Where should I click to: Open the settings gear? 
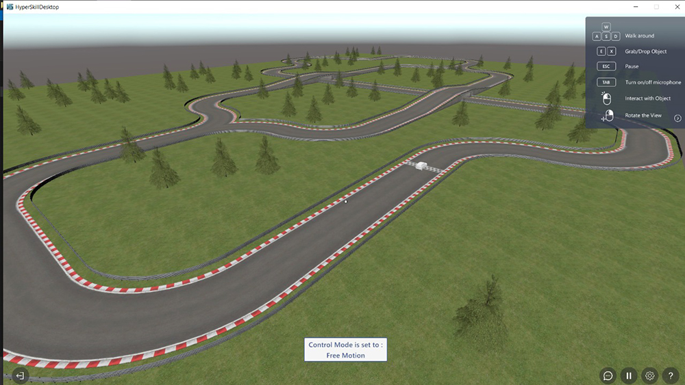coord(650,375)
